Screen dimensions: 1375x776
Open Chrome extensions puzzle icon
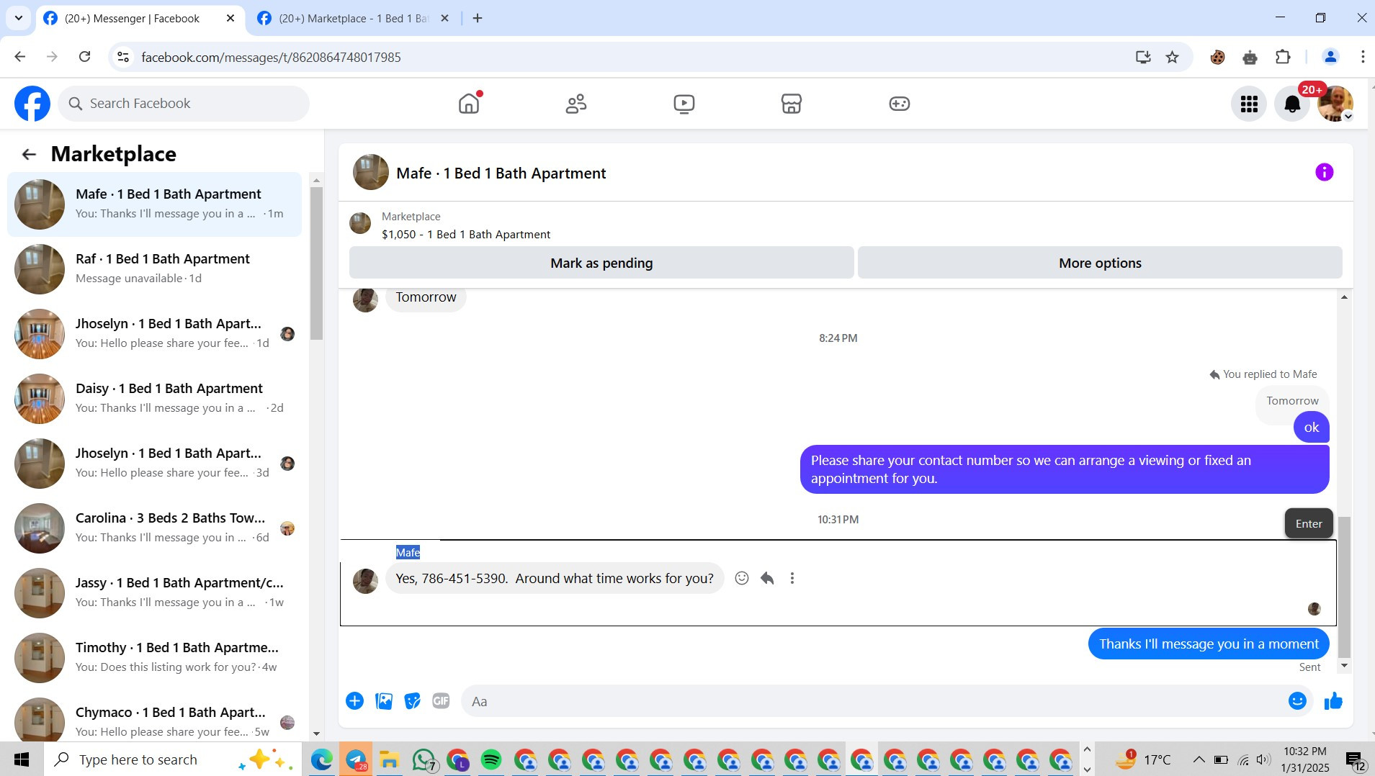(x=1283, y=57)
